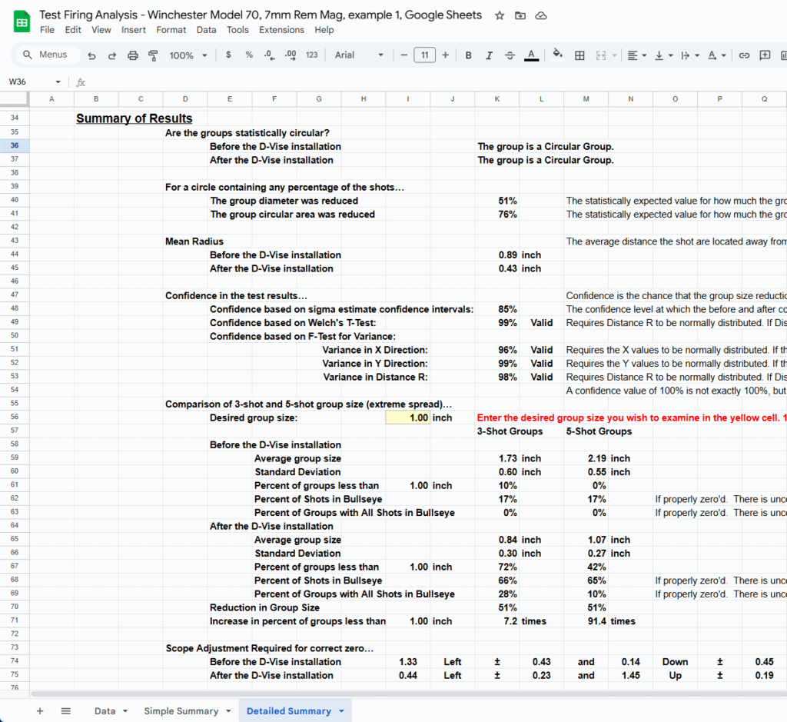Apply strikethrough formatting
This screenshot has width=787, height=722.
509,55
